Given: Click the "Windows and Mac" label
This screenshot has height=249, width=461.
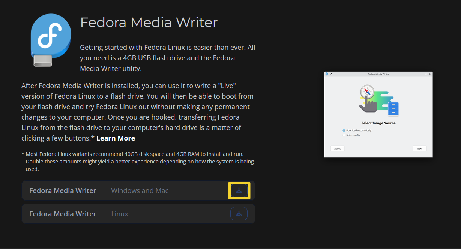Looking at the screenshot, I should click(140, 191).
